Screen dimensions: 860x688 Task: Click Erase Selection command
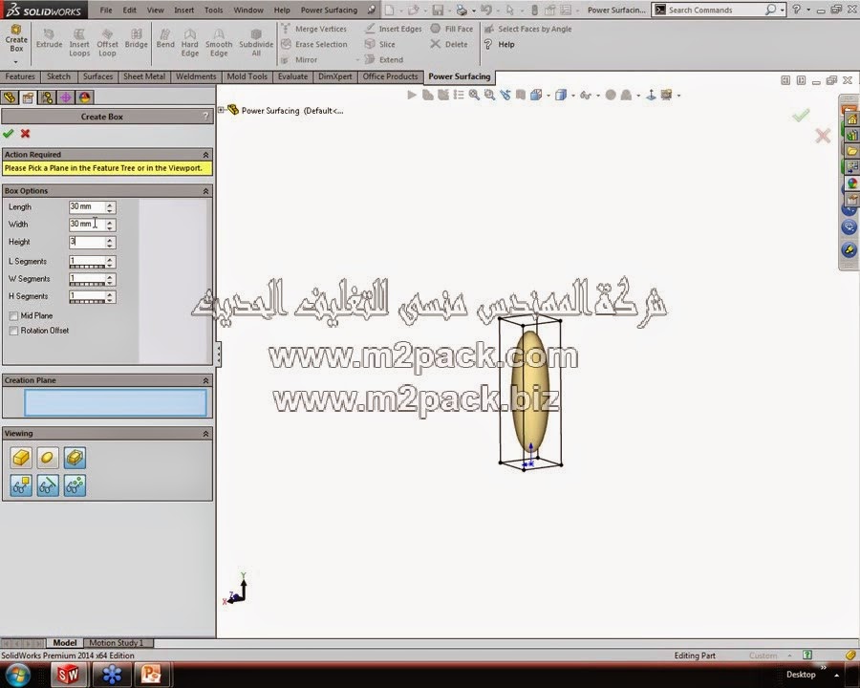(314, 44)
